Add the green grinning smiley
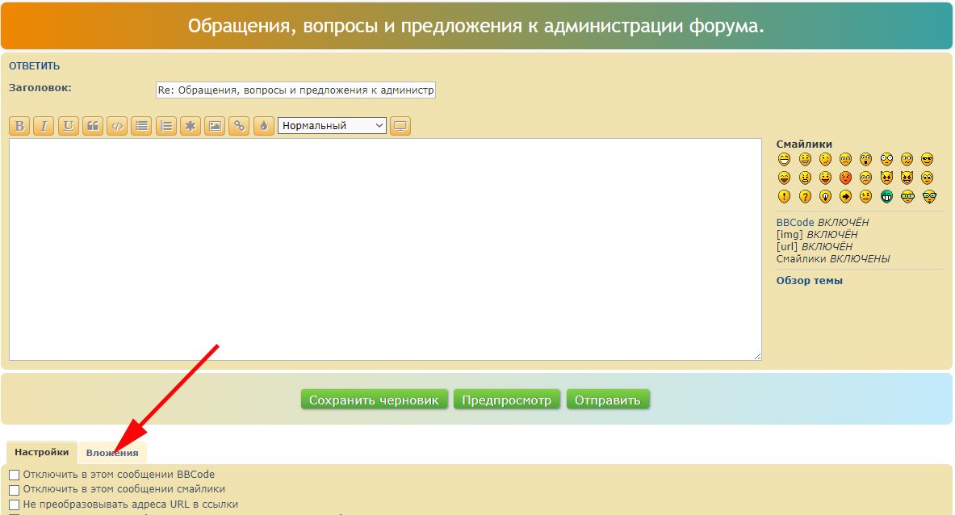This screenshot has width=955, height=515. [x=886, y=196]
